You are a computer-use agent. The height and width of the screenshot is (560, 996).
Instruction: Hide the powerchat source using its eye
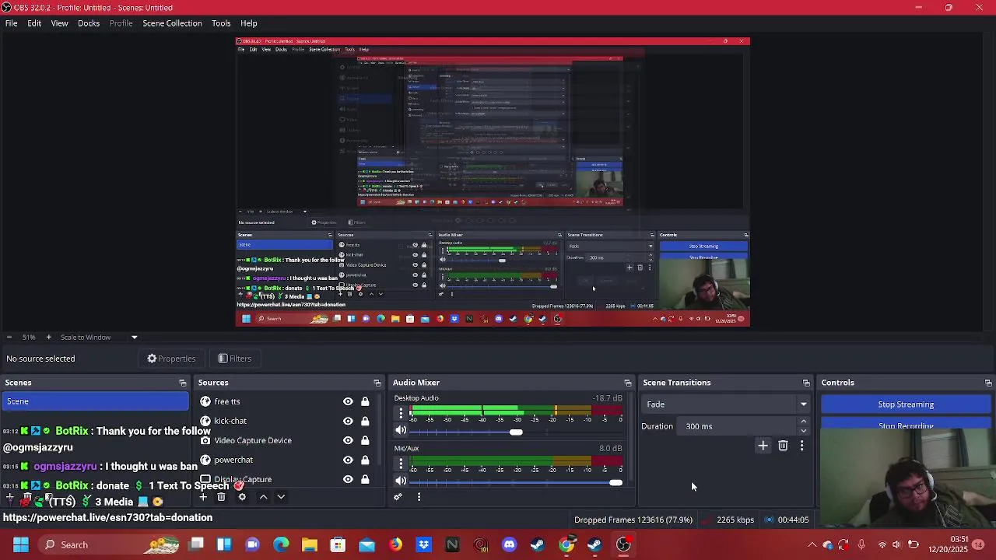[348, 460]
